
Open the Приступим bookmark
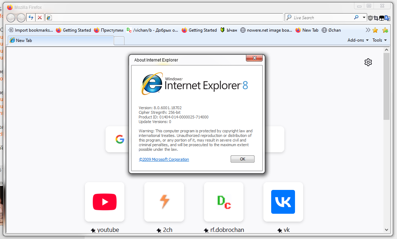(109, 30)
